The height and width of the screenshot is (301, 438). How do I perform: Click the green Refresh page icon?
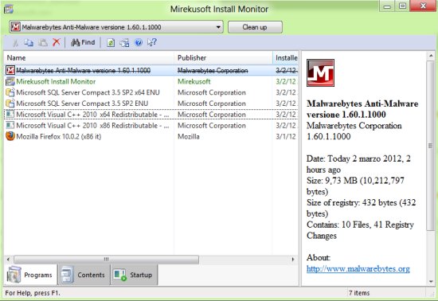pyautogui.click(x=111, y=43)
